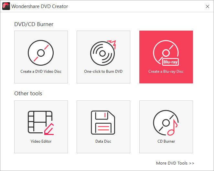Viewport: 214px width, 171px height.
Task: Open the Blu-ray disc icon
Action: point(165,52)
